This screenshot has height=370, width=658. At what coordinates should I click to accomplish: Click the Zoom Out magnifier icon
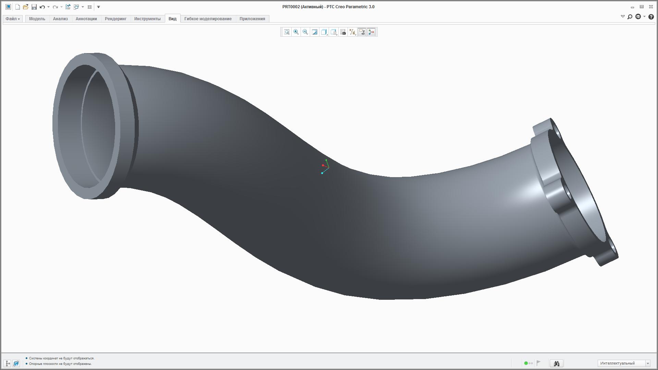(305, 32)
